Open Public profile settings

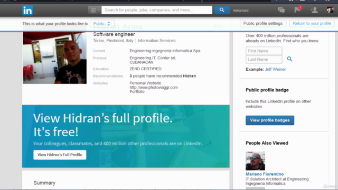click(263, 23)
